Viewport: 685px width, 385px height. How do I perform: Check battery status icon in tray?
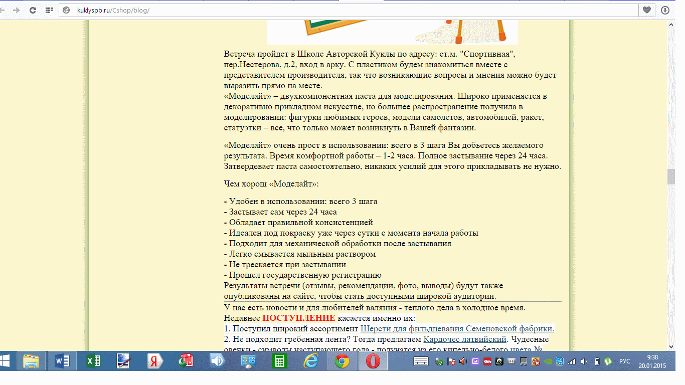pos(597,361)
